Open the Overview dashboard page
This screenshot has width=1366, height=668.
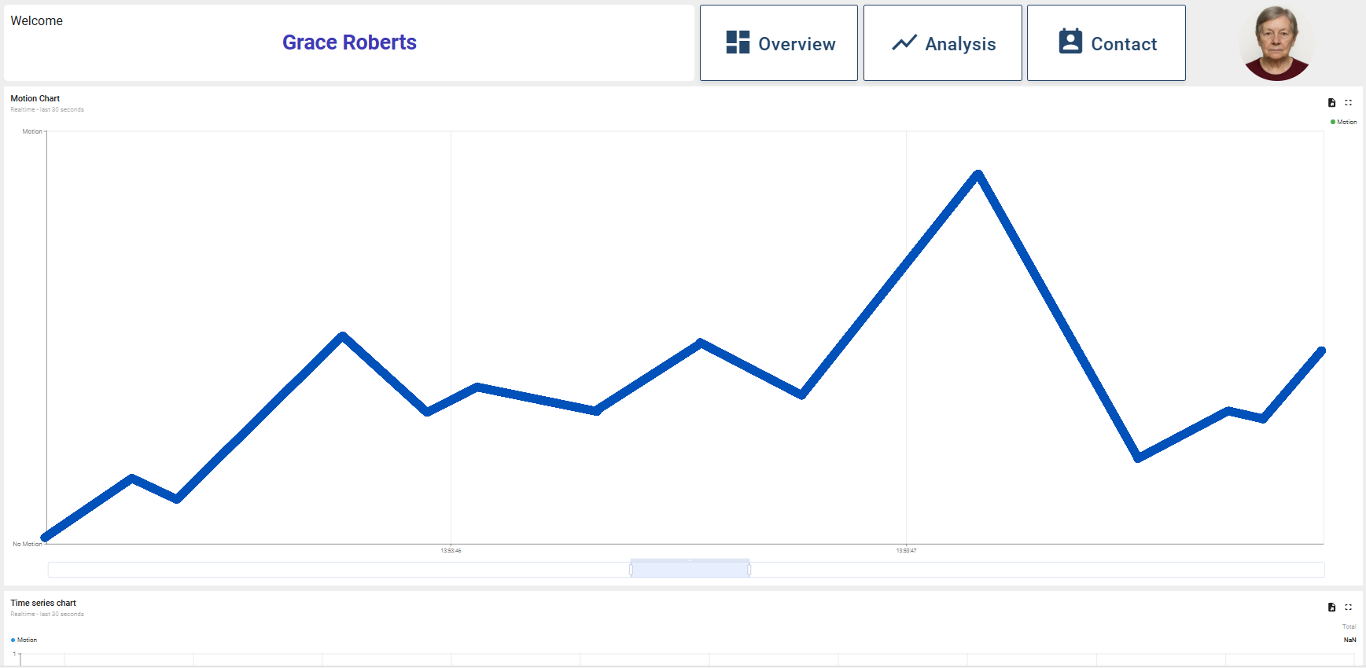(779, 43)
